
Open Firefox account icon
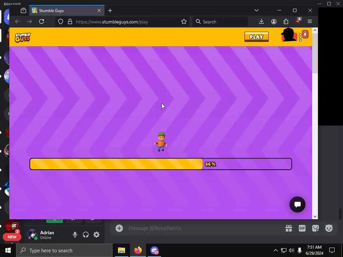(274, 21)
